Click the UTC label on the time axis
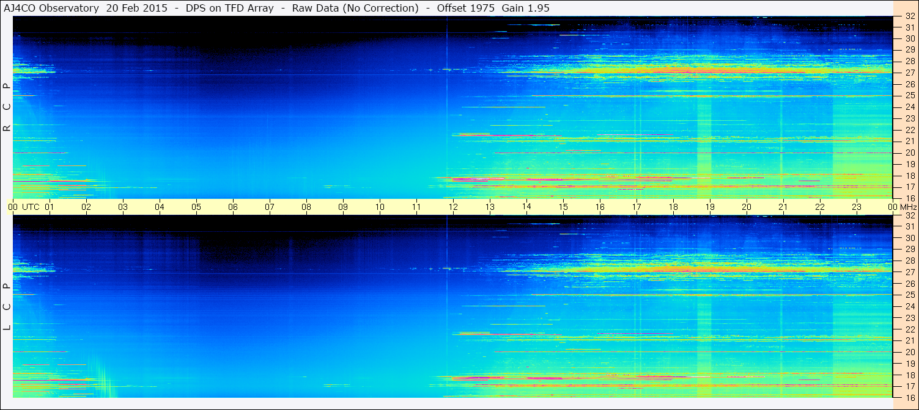 pyautogui.click(x=31, y=207)
